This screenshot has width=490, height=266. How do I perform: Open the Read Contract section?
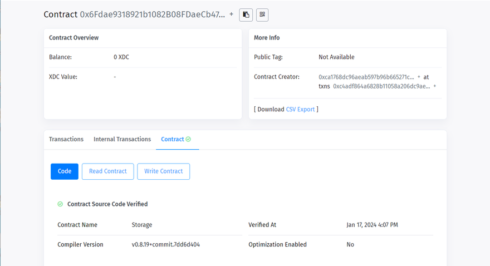108,171
